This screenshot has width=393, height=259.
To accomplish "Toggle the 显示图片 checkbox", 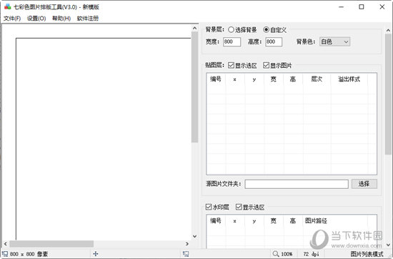I will 267,65.
